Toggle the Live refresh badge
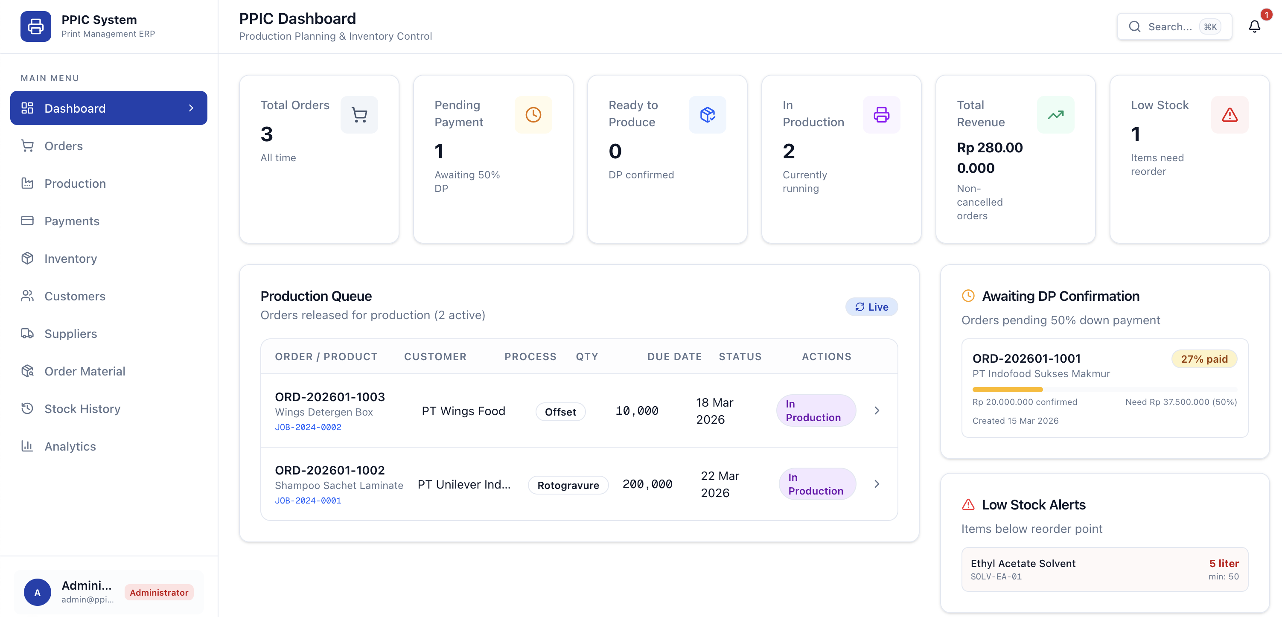The width and height of the screenshot is (1282, 617). (x=871, y=307)
